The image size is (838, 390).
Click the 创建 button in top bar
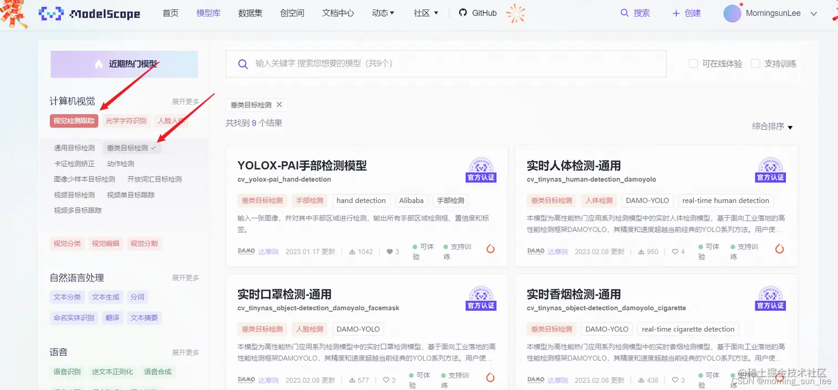pos(686,13)
